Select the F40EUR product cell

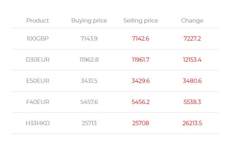click(x=37, y=102)
